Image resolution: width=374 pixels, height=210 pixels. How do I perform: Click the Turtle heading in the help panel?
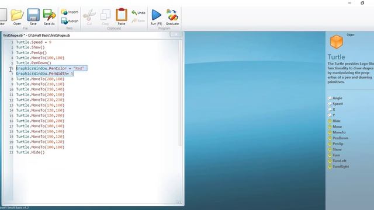[337, 57]
